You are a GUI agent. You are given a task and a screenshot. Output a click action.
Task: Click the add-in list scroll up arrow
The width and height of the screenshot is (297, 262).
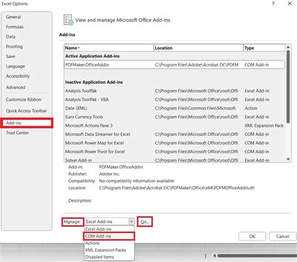288,47
